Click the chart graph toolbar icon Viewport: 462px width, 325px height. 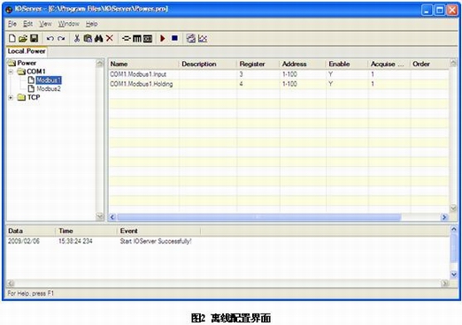[x=203, y=38]
